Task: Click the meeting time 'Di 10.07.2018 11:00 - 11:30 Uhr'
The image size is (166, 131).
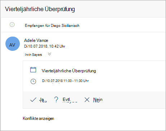Action: point(66,81)
